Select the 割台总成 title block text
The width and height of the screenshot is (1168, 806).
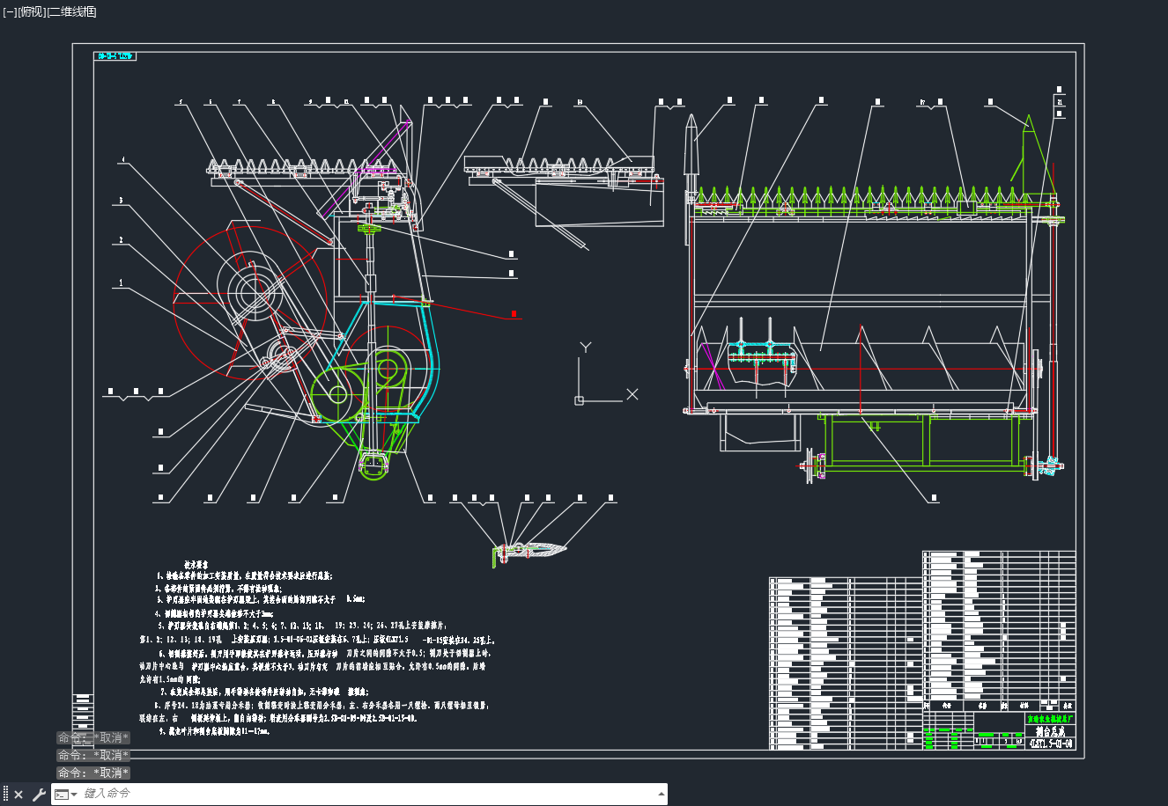(1049, 731)
